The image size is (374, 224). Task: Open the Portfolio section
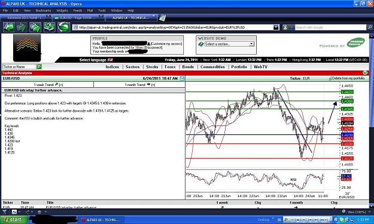tap(239, 67)
